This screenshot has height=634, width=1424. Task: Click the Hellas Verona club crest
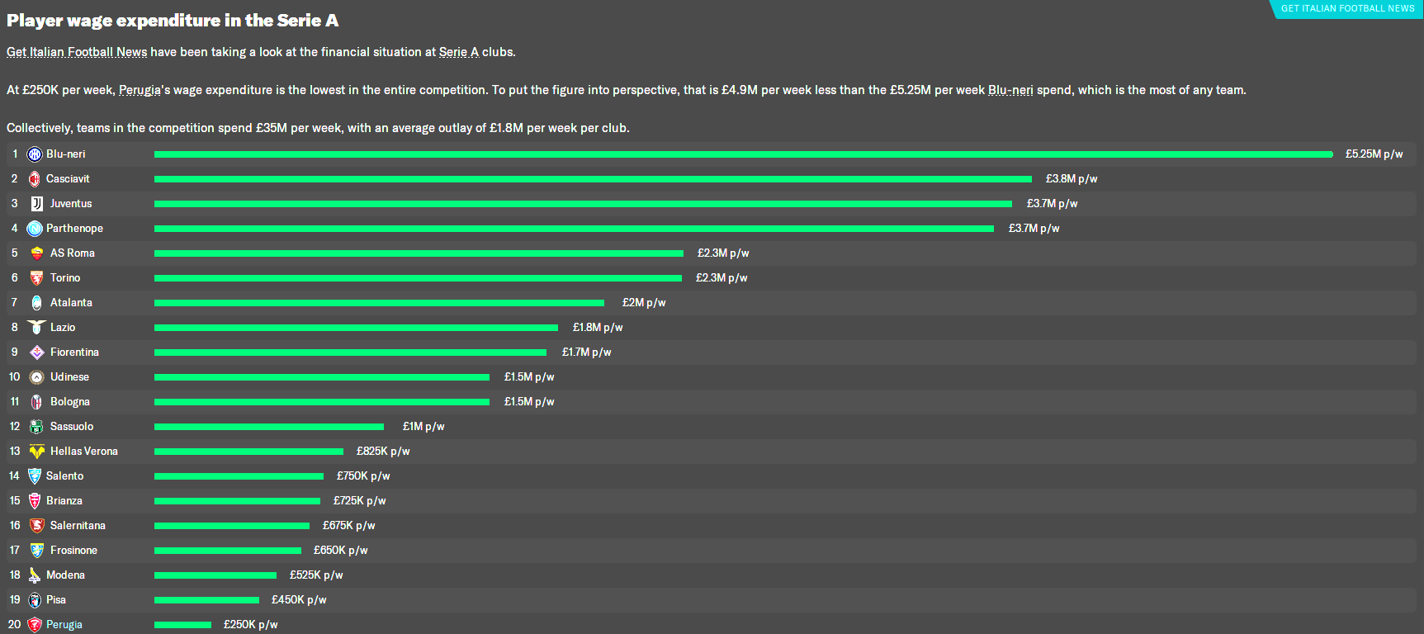pyautogui.click(x=37, y=452)
